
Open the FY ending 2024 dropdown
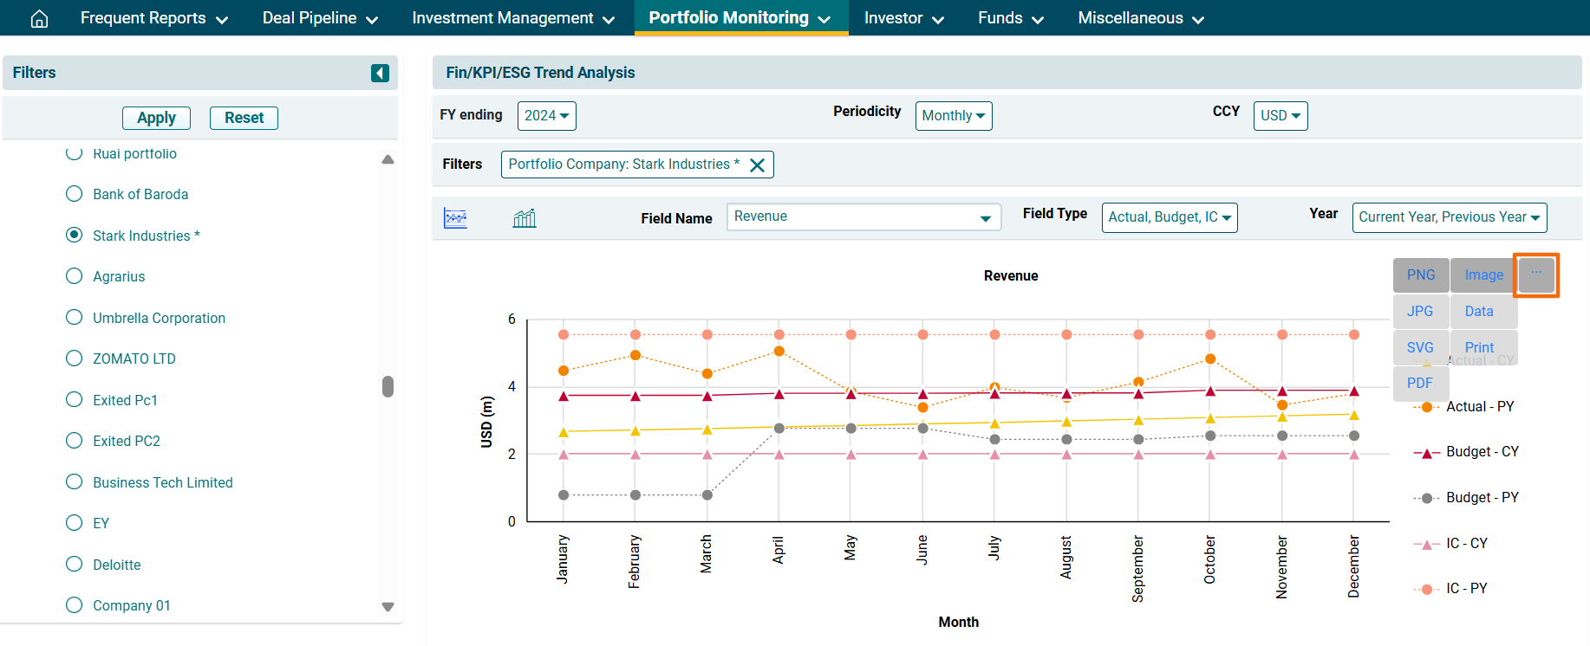(546, 116)
